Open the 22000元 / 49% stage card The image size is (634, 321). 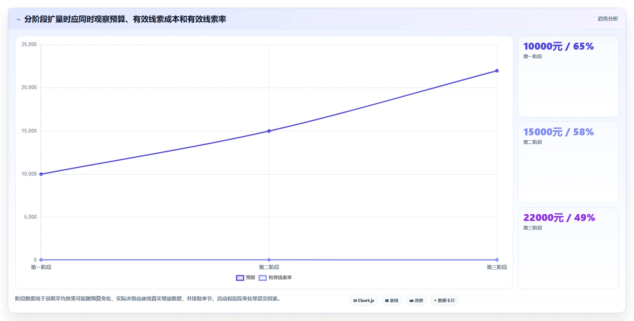(568, 248)
